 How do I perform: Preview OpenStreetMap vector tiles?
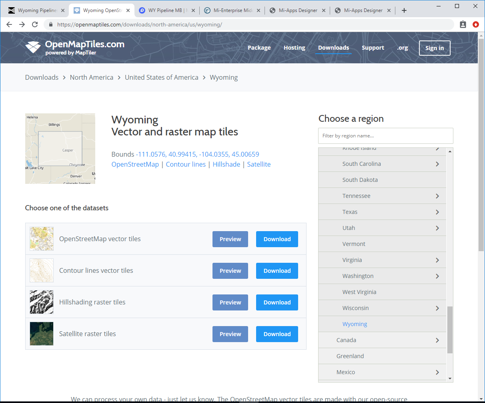pyautogui.click(x=230, y=239)
